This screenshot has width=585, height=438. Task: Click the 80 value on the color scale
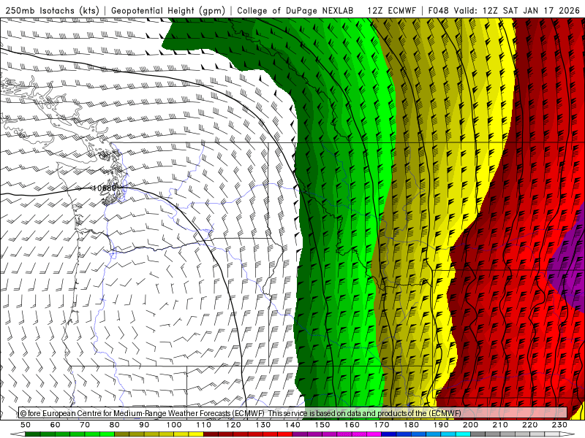tap(115, 425)
